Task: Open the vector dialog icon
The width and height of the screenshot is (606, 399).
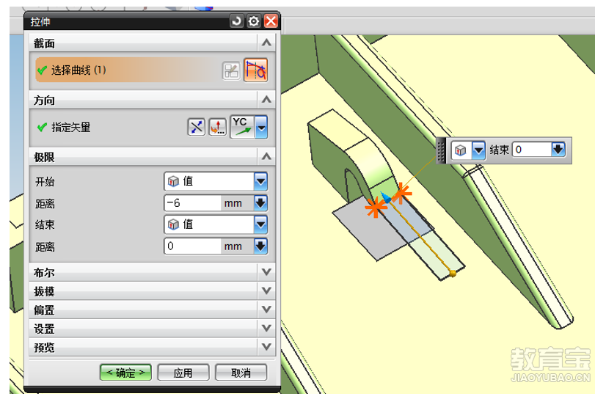Action: coord(218,127)
